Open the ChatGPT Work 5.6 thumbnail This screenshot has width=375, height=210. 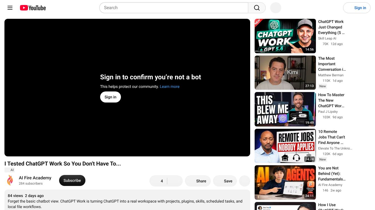(285, 36)
